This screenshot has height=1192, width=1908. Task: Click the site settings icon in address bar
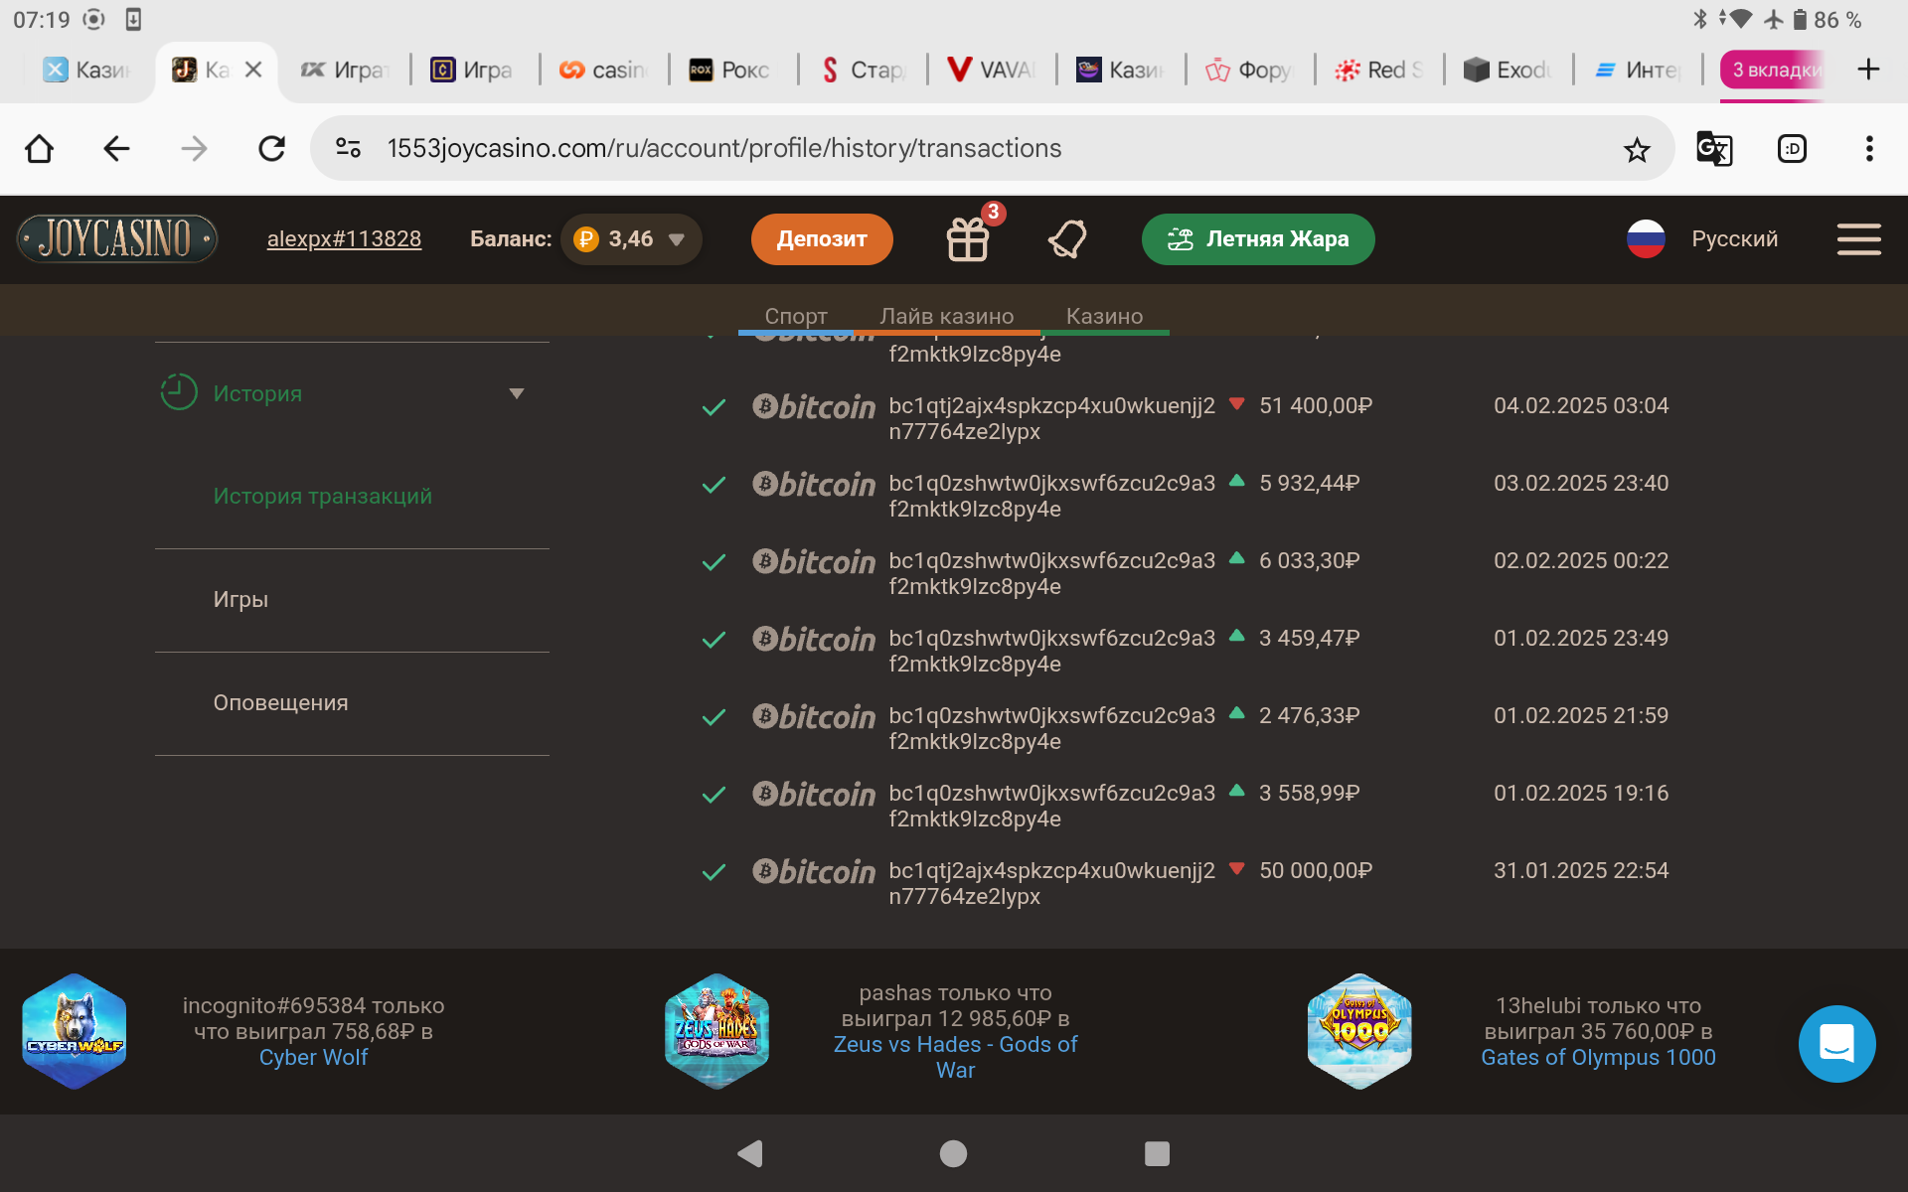(348, 148)
